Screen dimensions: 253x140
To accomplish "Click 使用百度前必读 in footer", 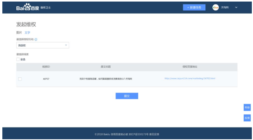I will [x=119, y=134].
